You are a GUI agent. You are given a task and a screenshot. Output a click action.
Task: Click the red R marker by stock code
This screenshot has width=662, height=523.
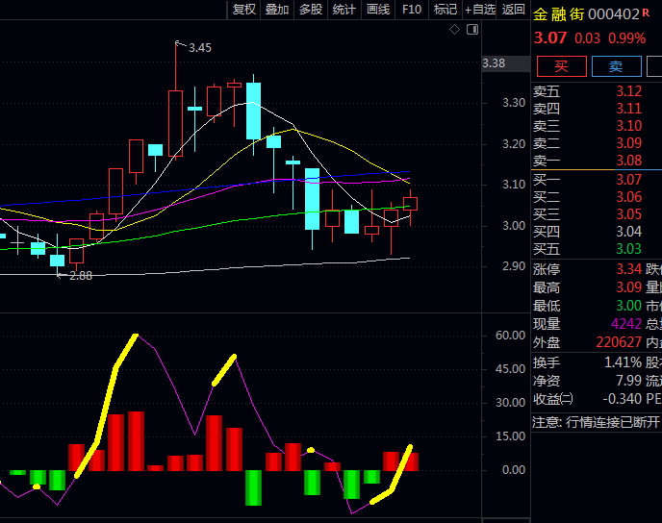point(646,13)
